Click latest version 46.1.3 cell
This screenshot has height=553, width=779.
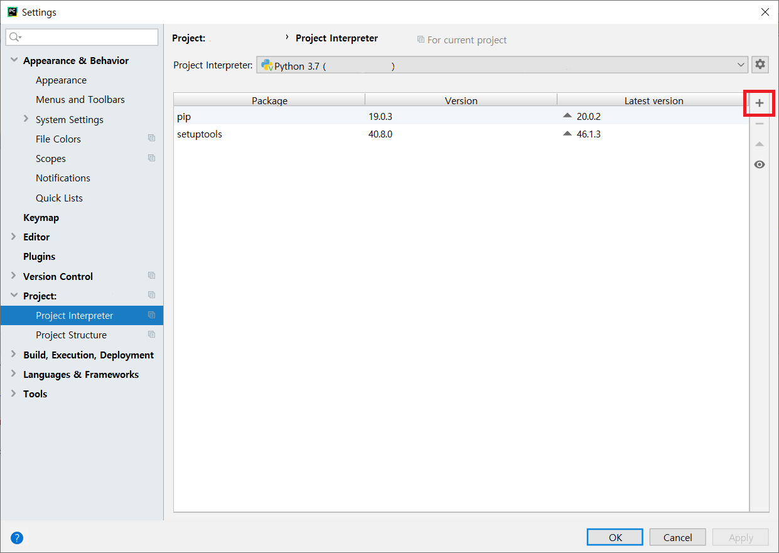point(588,134)
